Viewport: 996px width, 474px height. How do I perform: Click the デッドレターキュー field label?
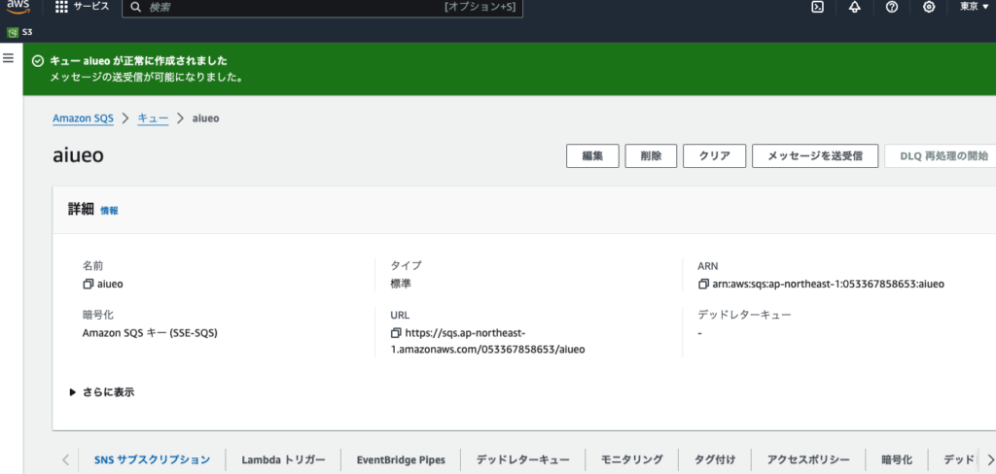(x=744, y=314)
